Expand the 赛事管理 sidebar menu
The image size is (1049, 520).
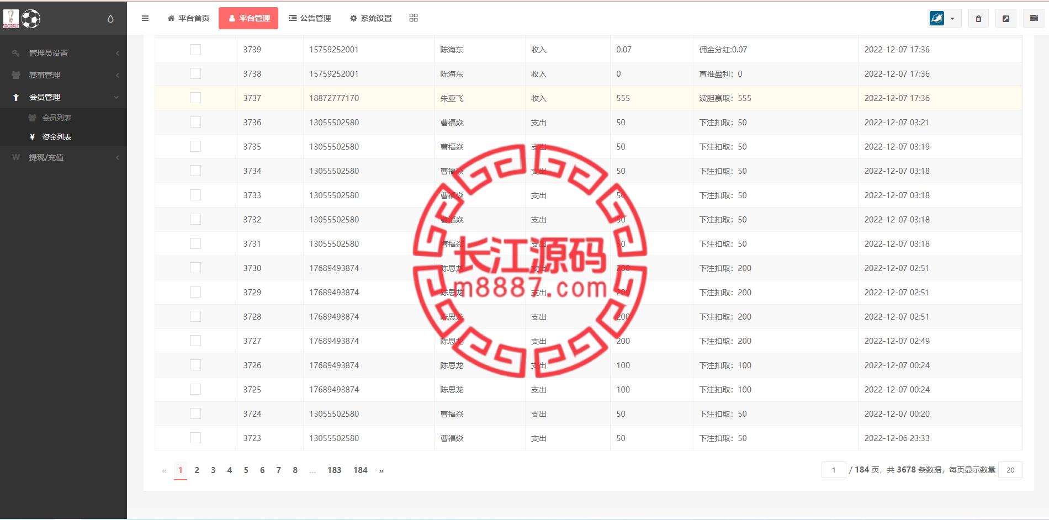(63, 75)
